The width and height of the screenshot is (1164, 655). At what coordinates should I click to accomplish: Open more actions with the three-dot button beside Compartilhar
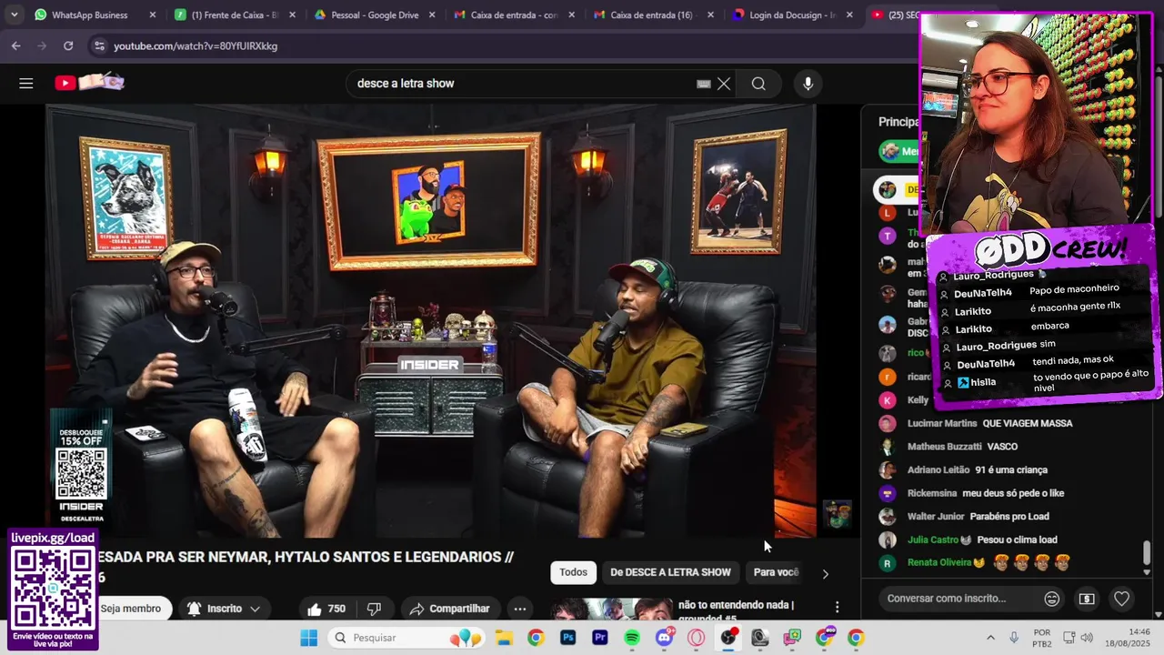519,609
